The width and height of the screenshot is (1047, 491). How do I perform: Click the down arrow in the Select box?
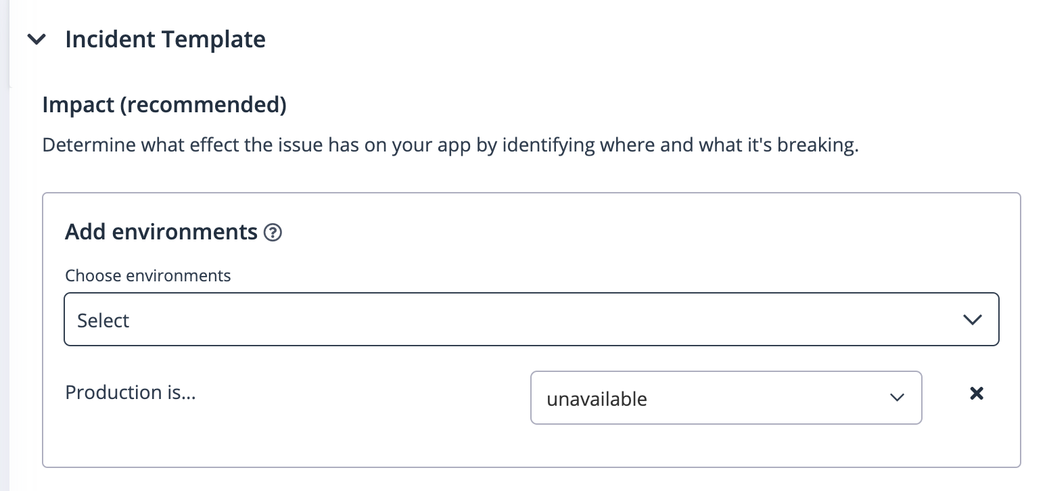click(x=972, y=320)
